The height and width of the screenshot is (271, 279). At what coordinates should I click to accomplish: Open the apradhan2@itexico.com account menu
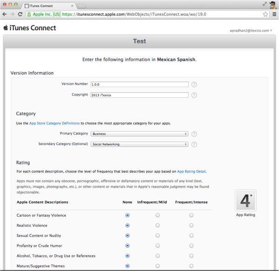pyautogui.click(x=251, y=31)
